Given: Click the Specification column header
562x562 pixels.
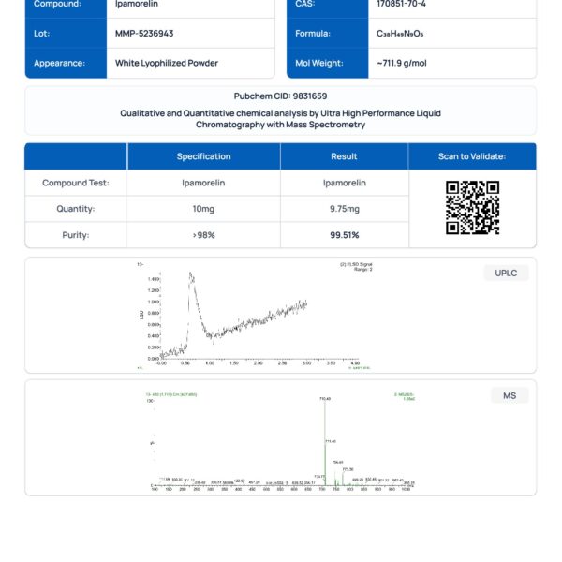Looking at the screenshot, I should click(x=203, y=156).
